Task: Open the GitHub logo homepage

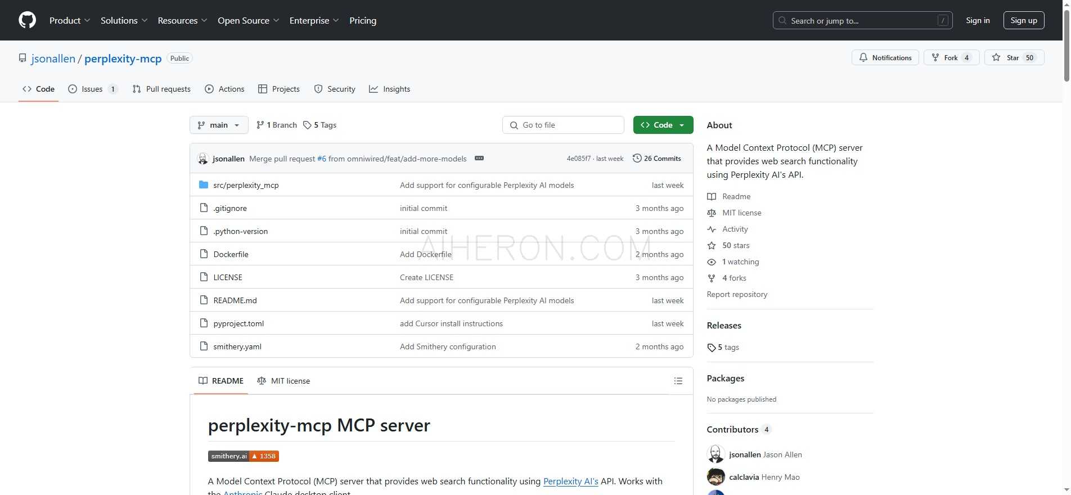Action: tap(27, 20)
